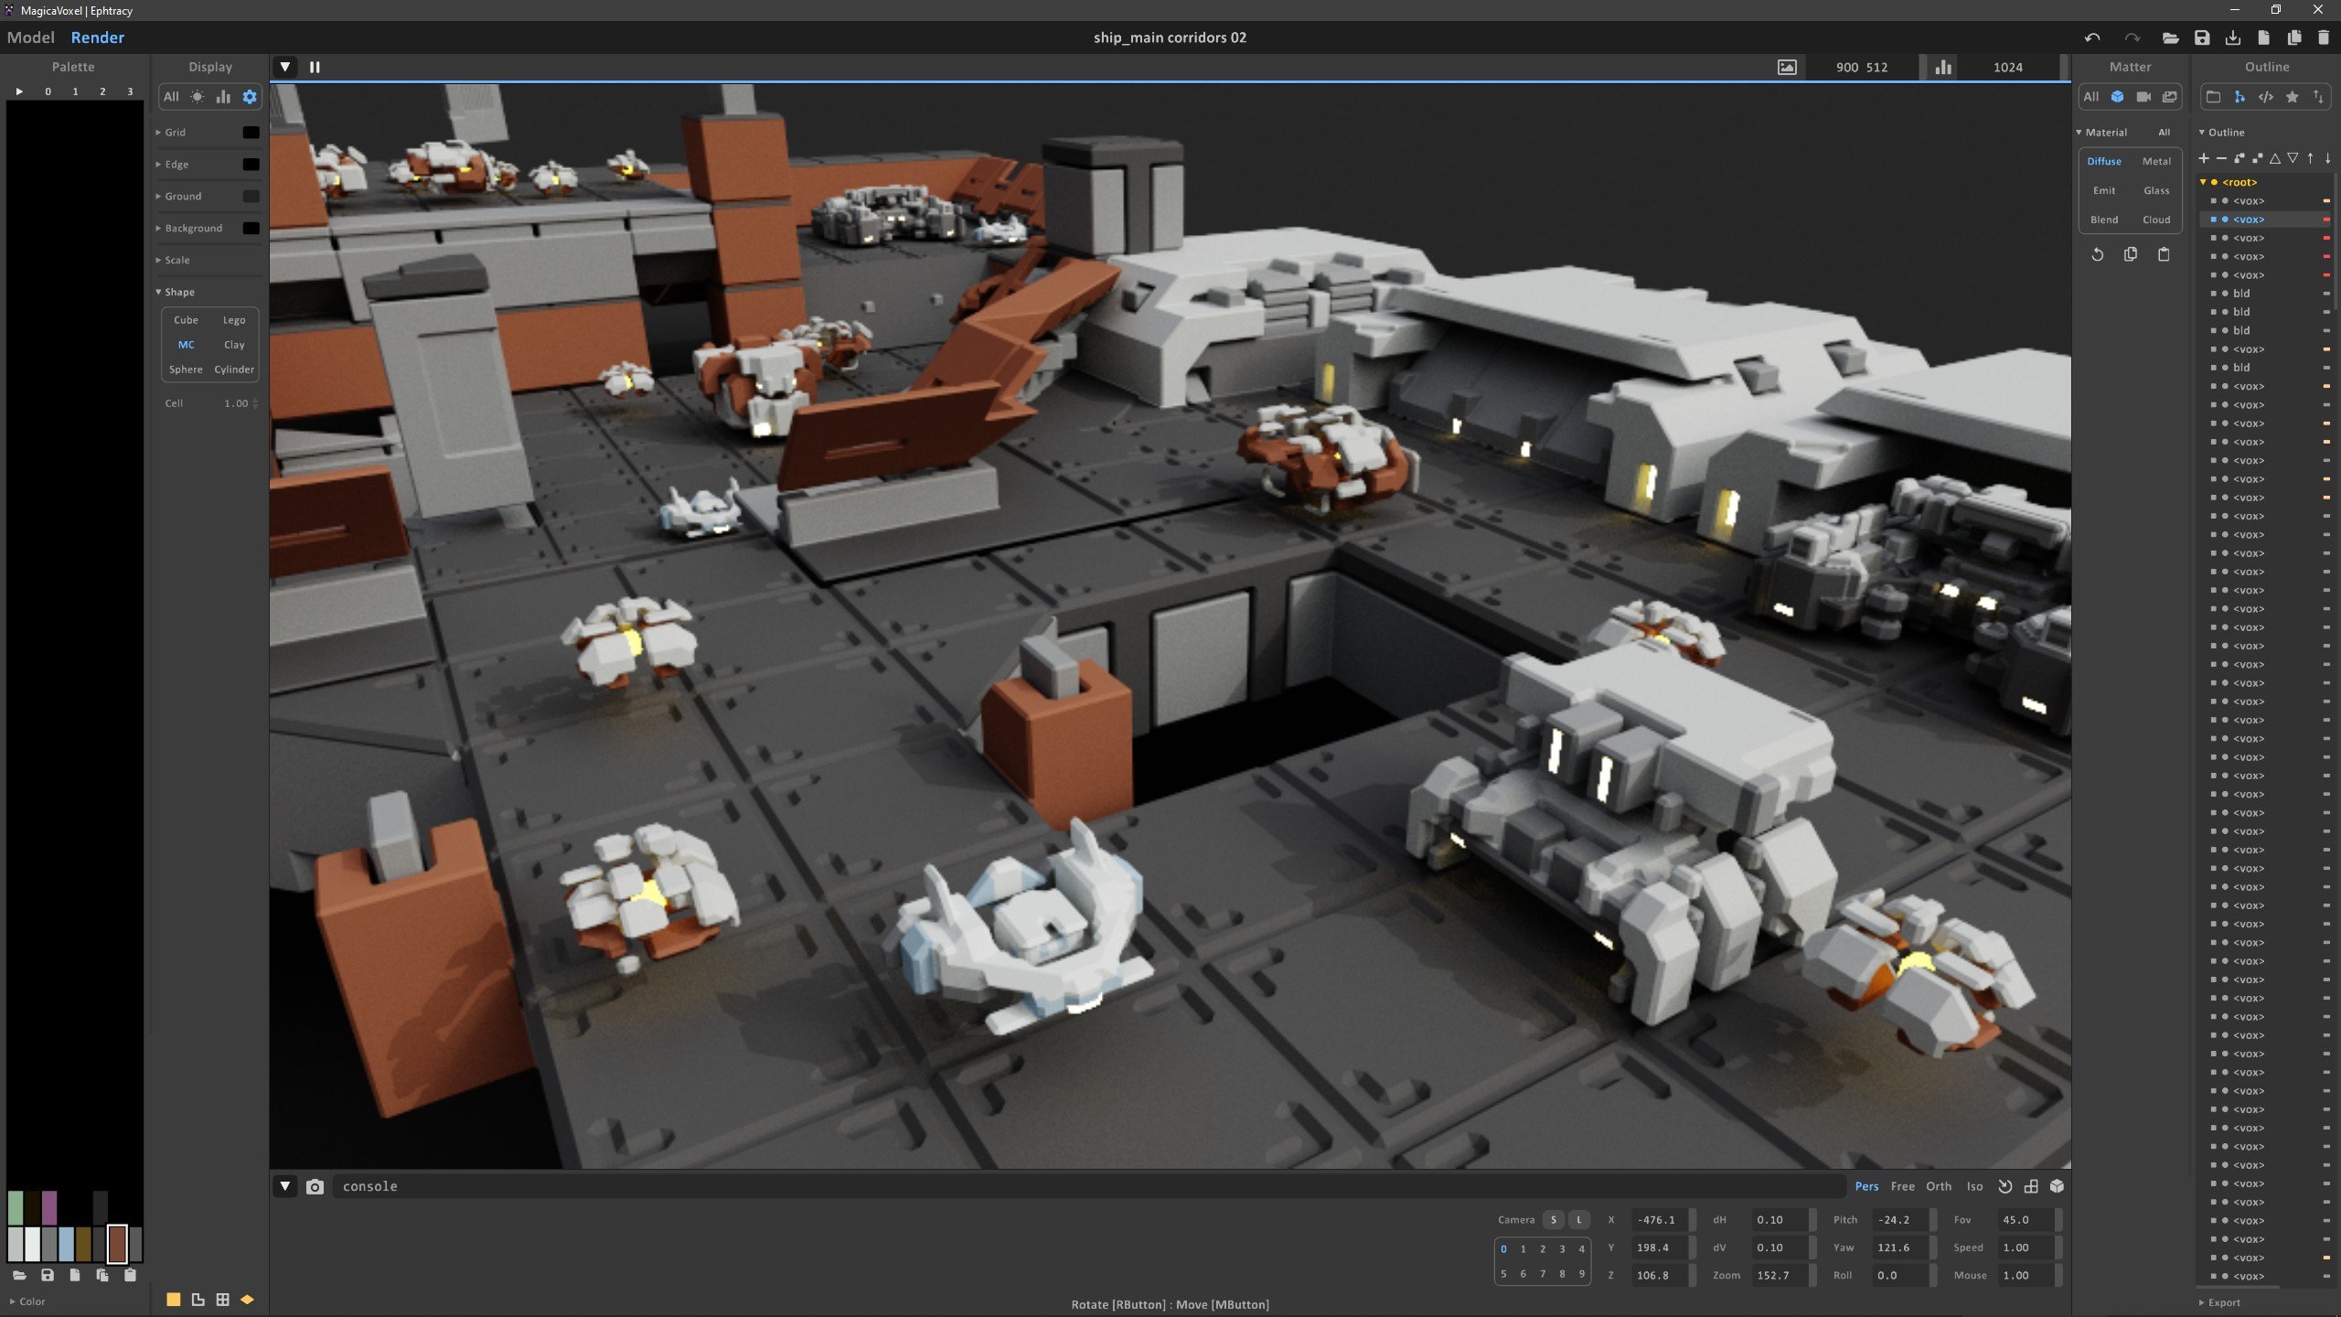Switch to the Render tab
Viewport: 2341px width, 1317px height.
97,37
